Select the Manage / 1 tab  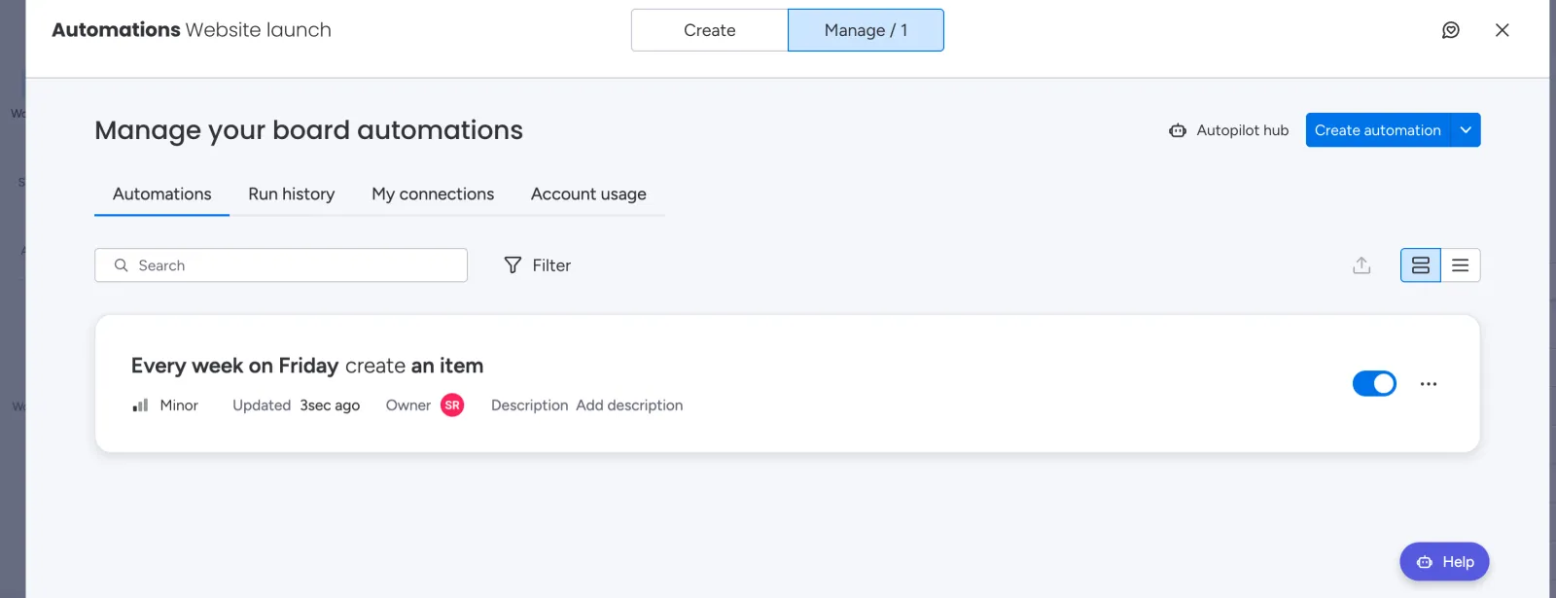pyautogui.click(x=866, y=30)
